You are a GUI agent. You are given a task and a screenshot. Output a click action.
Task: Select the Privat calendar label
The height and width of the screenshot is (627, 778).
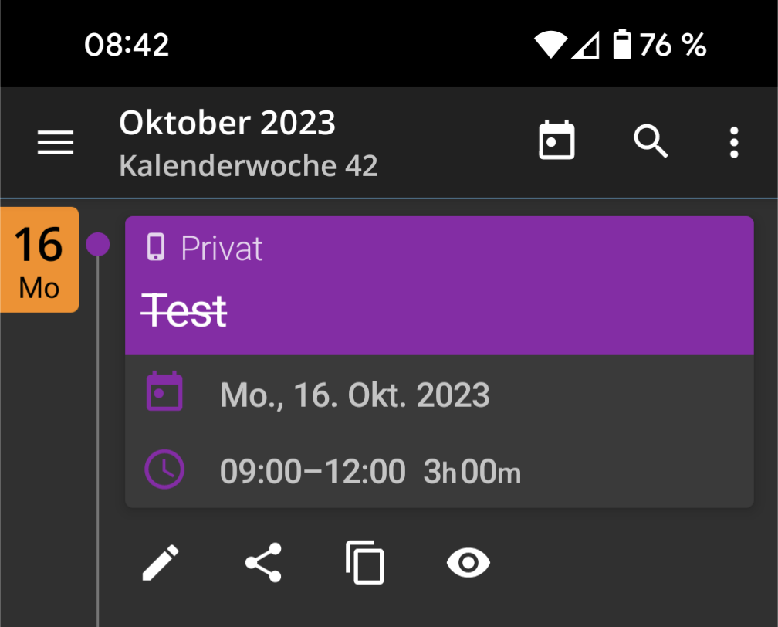click(x=222, y=249)
